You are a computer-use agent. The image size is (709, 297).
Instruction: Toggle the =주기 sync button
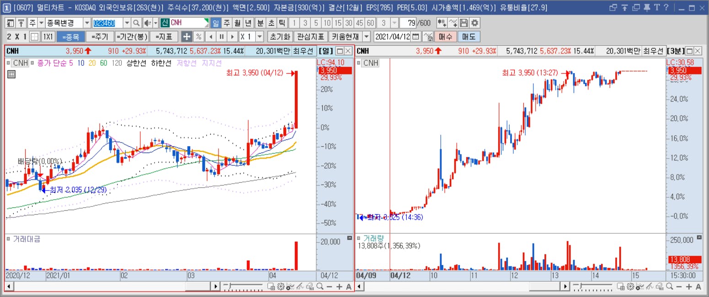(100, 37)
